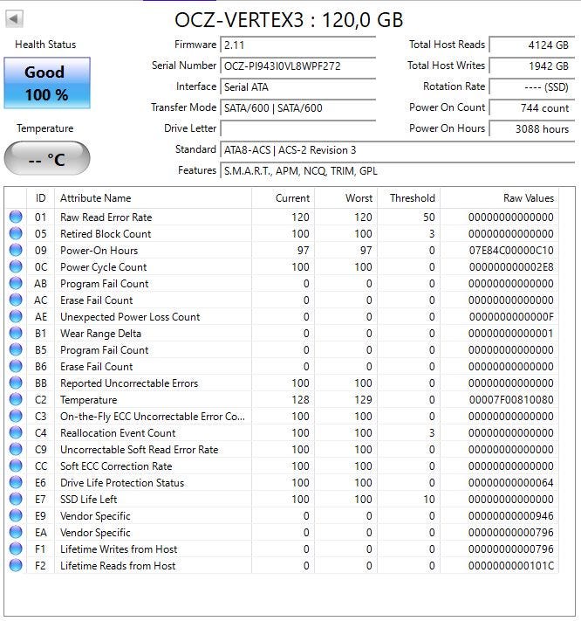Image resolution: width=581 pixels, height=621 pixels.
Task: Click the Total Host Writes value 1942 GB
Action: tap(531, 66)
